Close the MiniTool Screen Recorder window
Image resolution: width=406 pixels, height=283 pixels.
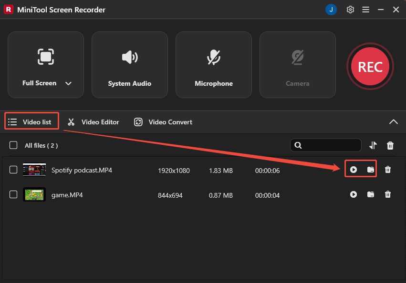(396, 10)
